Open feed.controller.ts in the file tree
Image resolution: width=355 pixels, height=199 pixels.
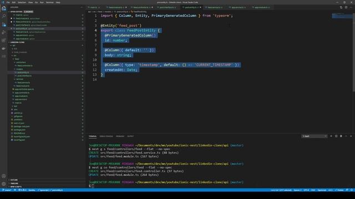pos(24,66)
